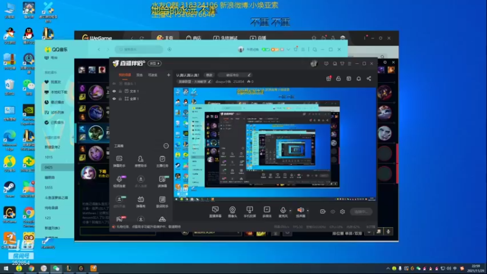Open QQ音乐 main menu icon
Viewport: 487px width, 274px height.
(303, 49)
